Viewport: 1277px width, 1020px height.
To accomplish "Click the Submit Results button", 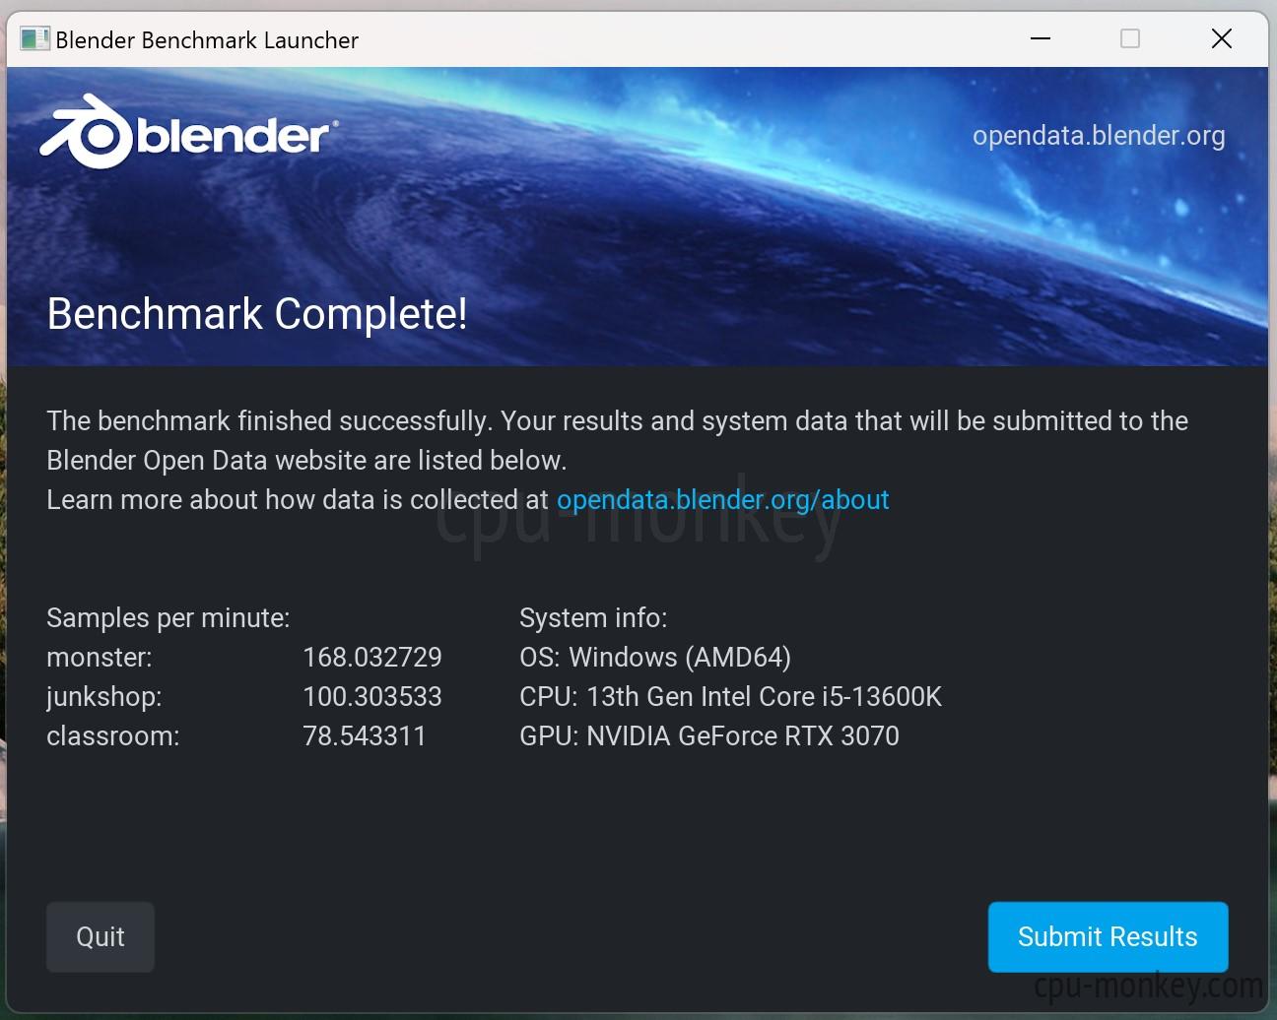I will point(1108,936).
